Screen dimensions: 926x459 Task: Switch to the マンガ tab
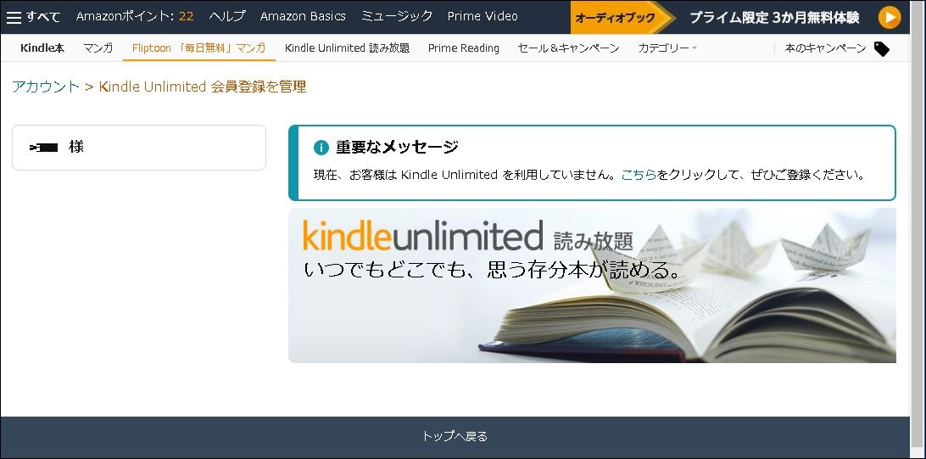click(98, 48)
